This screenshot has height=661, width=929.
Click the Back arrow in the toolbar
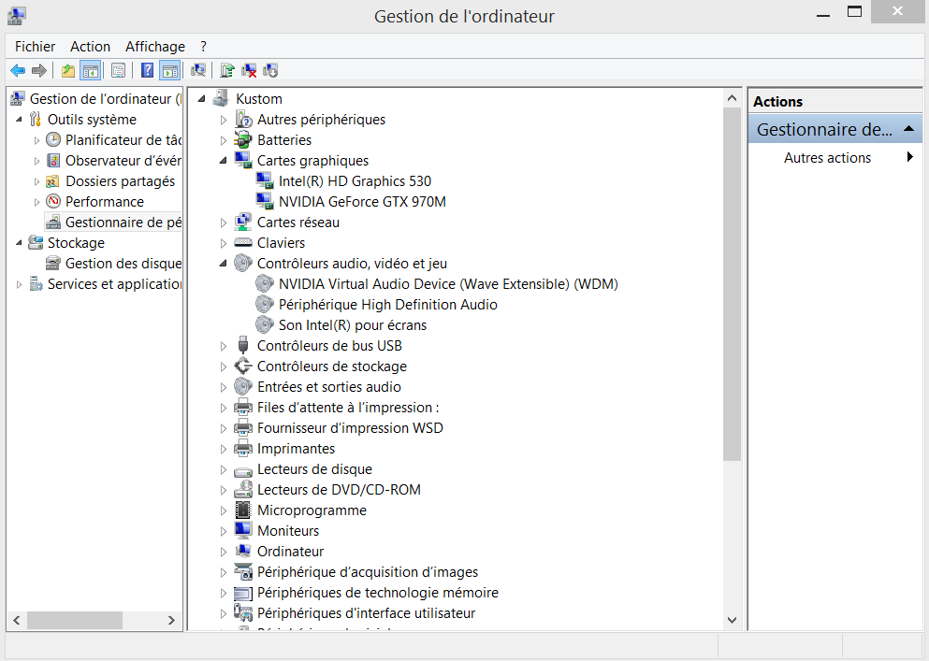point(18,71)
